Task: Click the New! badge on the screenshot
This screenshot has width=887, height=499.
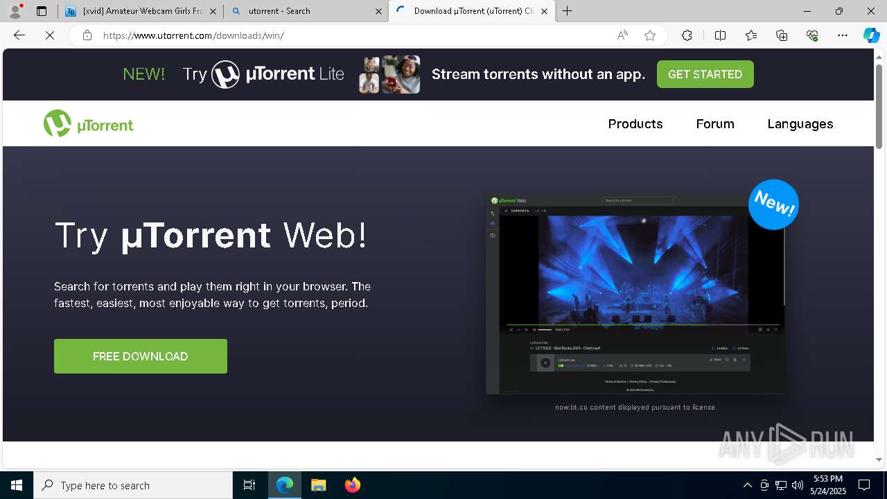Action: pyautogui.click(x=774, y=204)
